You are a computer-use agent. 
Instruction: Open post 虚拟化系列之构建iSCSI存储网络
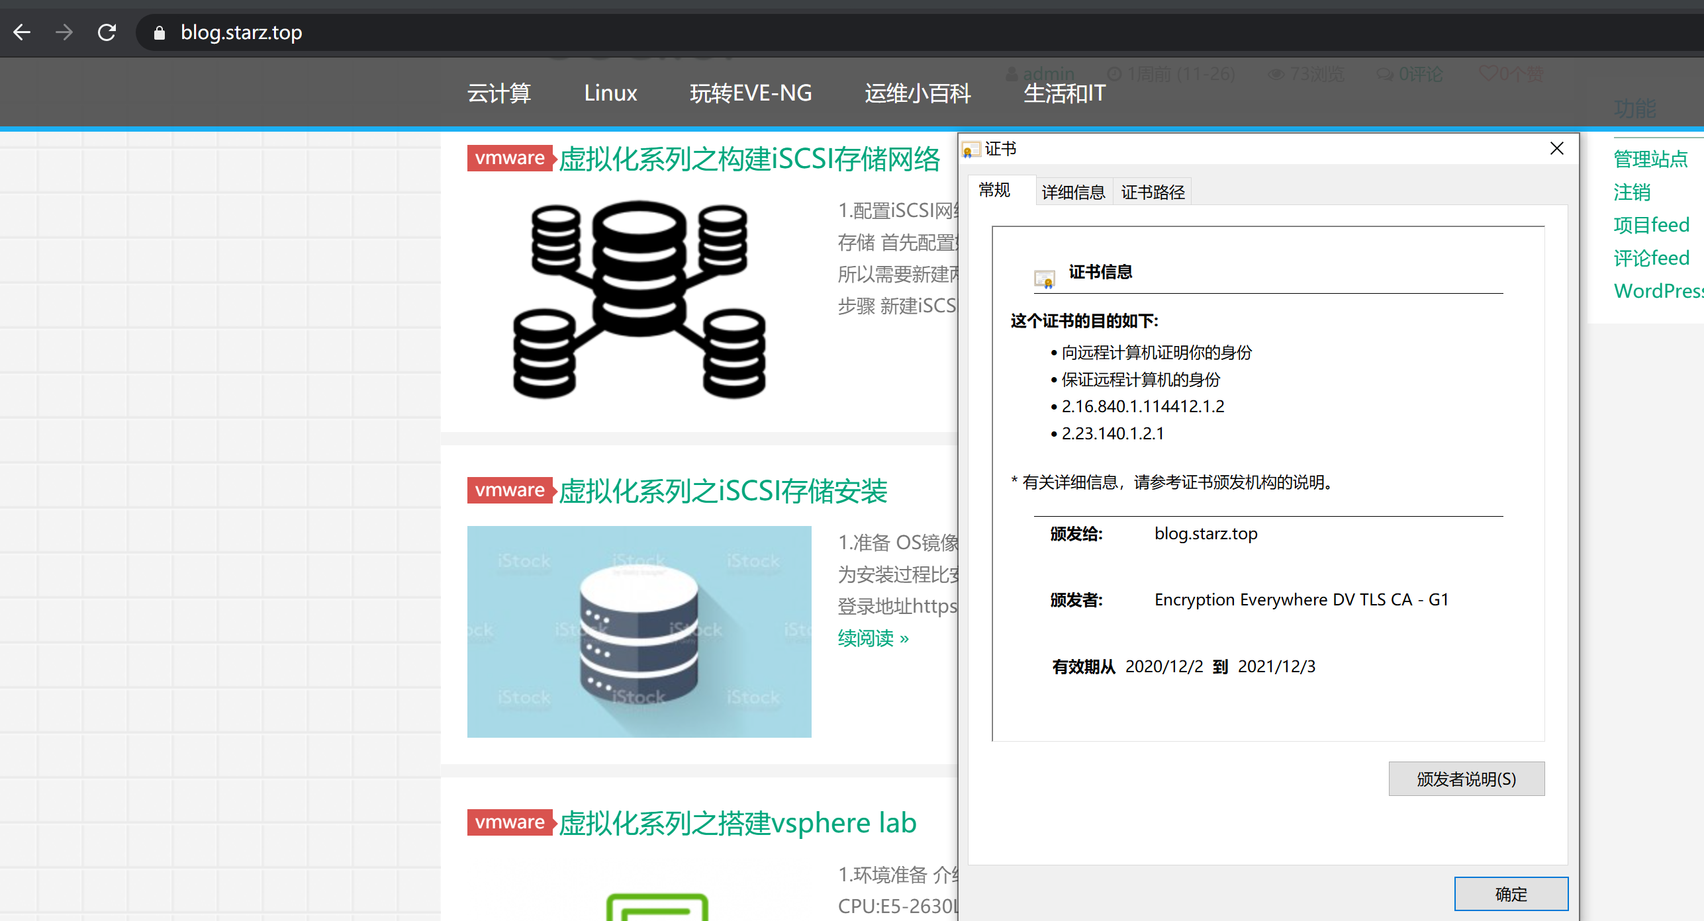tap(749, 159)
